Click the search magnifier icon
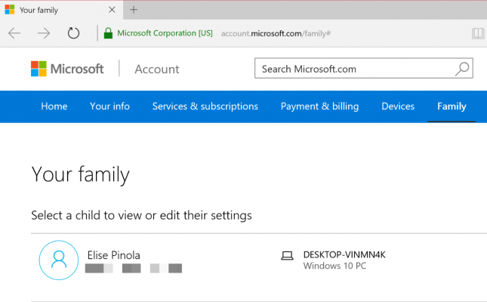Image resolution: width=487 pixels, height=302 pixels. [x=462, y=69]
